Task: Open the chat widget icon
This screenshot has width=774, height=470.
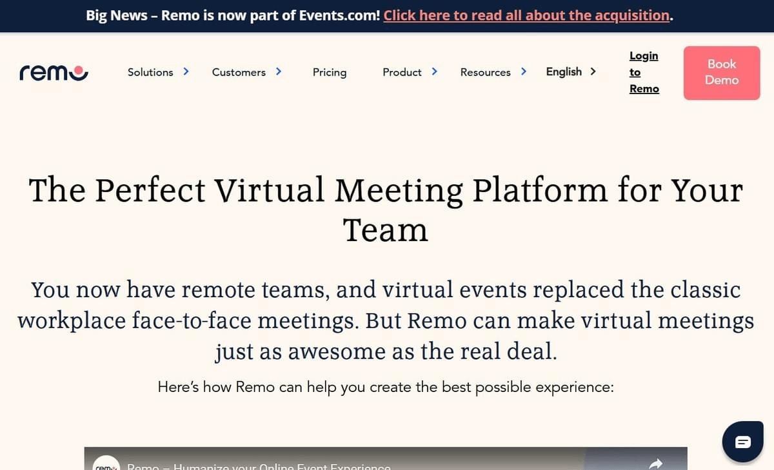Action: 742,442
